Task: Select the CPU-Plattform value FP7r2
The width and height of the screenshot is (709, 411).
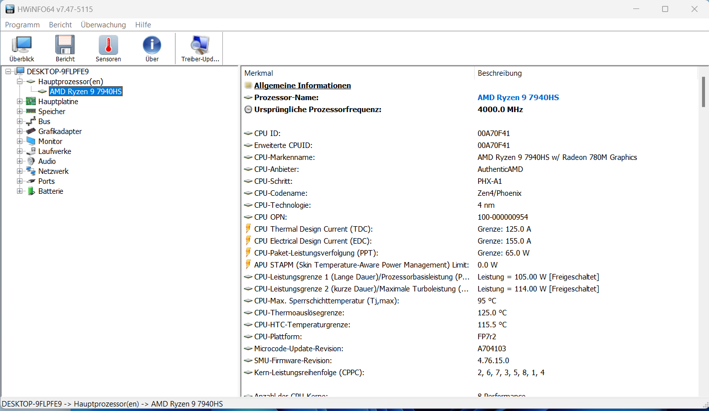Action: pyautogui.click(x=487, y=336)
